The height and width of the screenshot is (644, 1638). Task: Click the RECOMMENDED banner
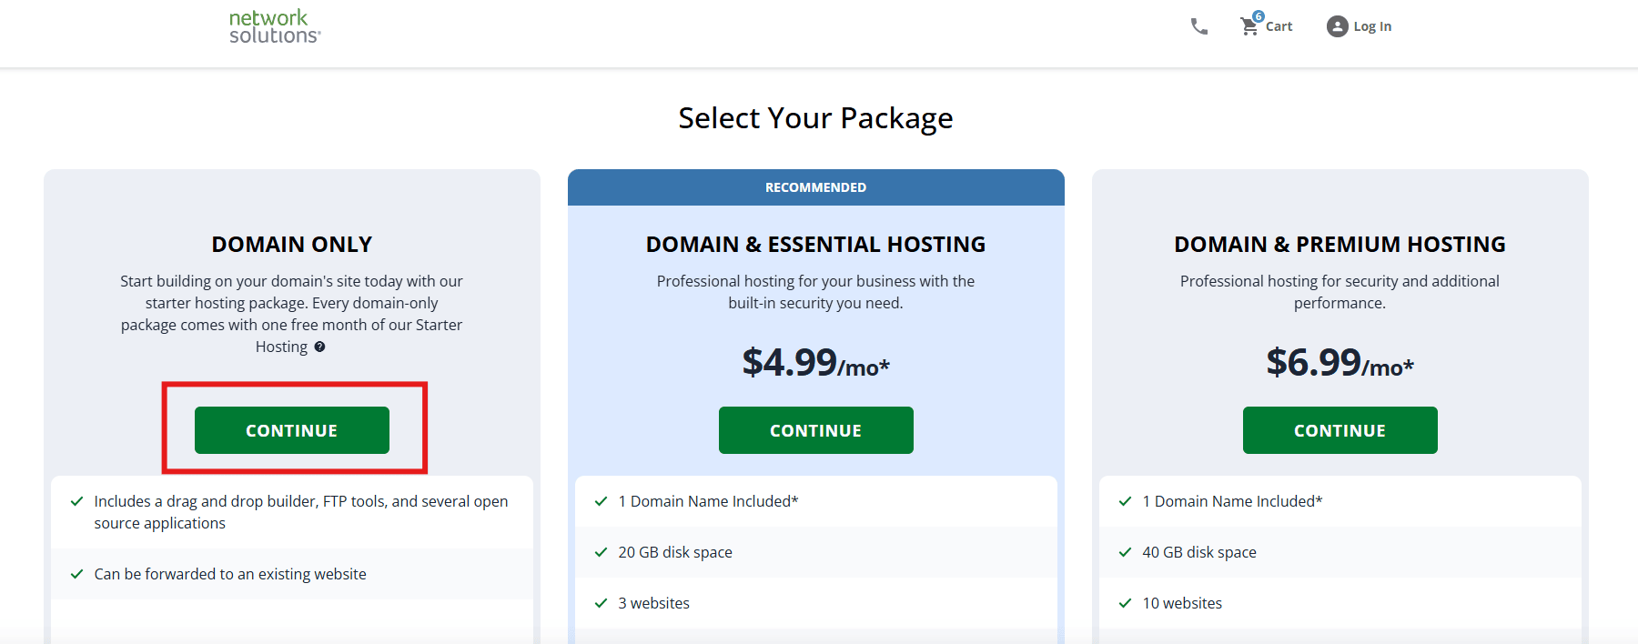pyautogui.click(x=815, y=186)
